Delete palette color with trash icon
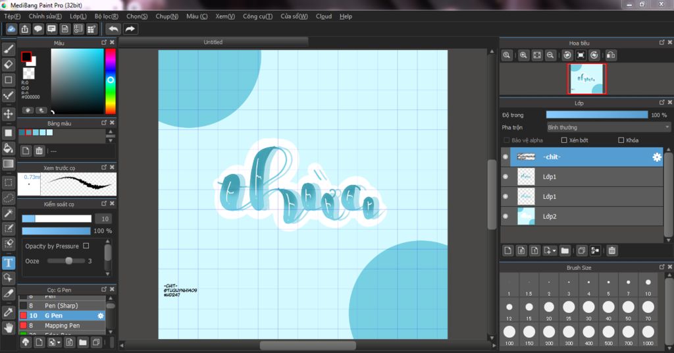This screenshot has height=353, width=674. tap(39, 151)
